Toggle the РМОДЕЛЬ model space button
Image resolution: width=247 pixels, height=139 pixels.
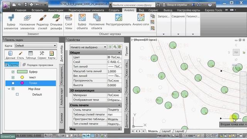tap(164, 136)
